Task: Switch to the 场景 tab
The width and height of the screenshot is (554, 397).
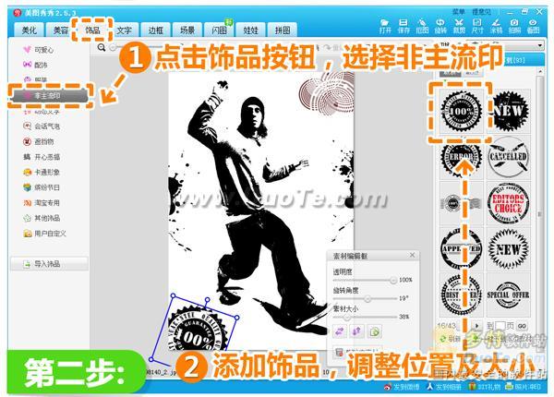Action: click(187, 30)
